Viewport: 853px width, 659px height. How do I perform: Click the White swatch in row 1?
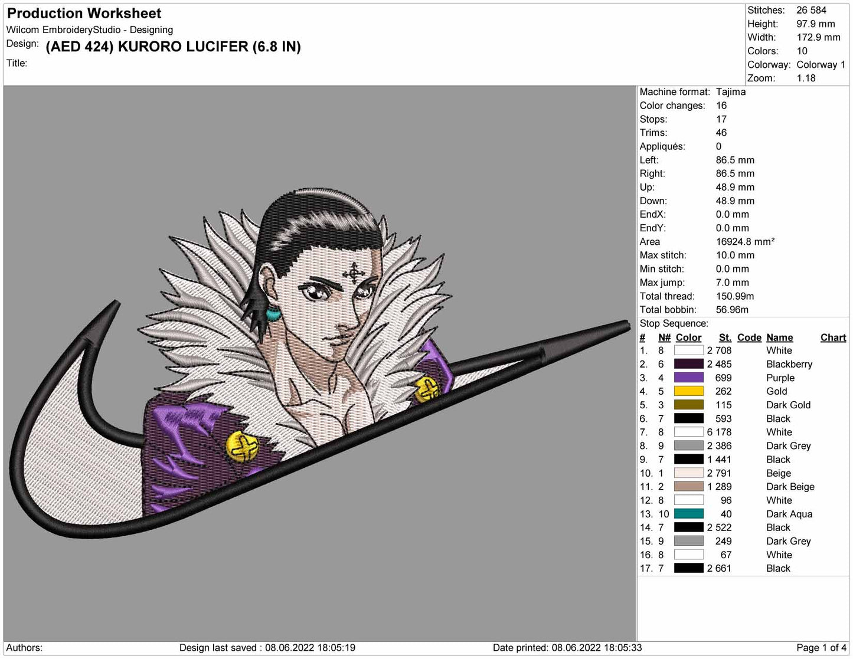click(x=688, y=350)
